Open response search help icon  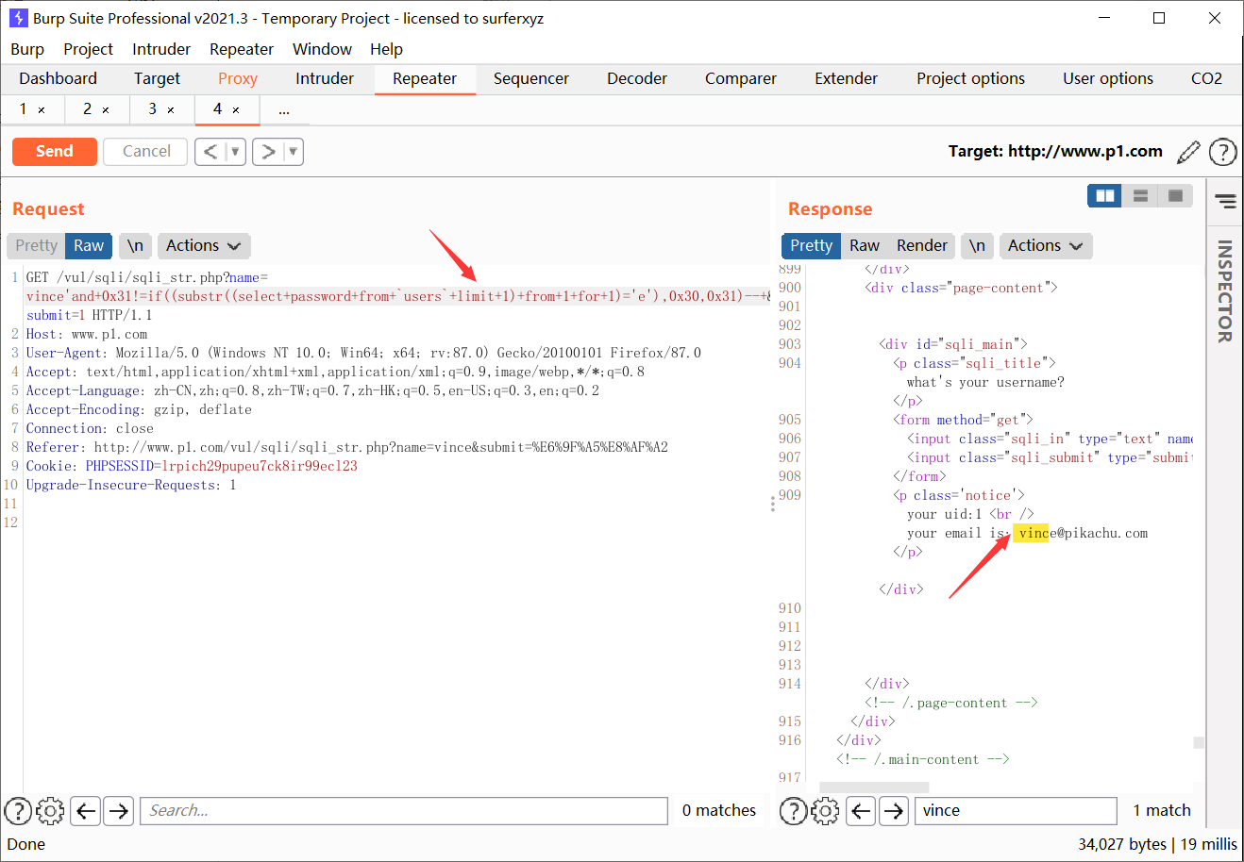[793, 810]
